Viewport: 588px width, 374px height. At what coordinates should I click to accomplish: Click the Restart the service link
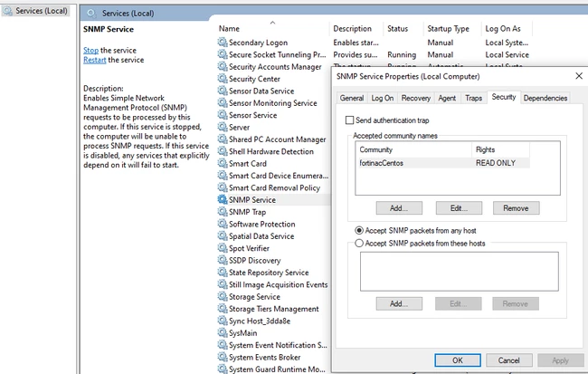click(x=94, y=60)
